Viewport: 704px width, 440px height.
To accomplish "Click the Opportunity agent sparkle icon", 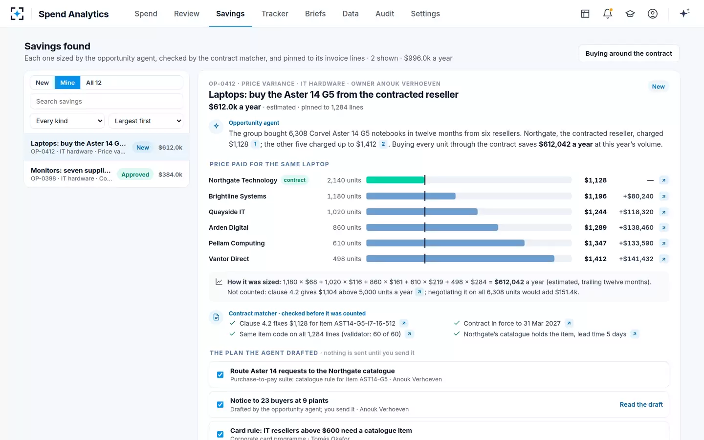I will pyautogui.click(x=216, y=126).
